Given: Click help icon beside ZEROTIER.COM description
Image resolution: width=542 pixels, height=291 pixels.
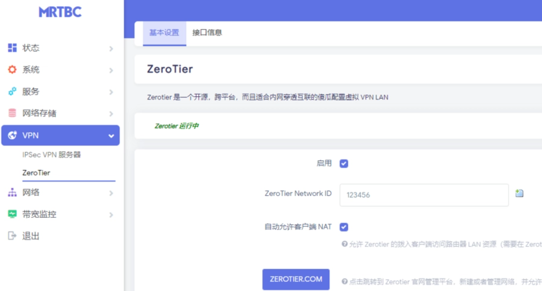Looking at the screenshot, I should click(344, 282).
